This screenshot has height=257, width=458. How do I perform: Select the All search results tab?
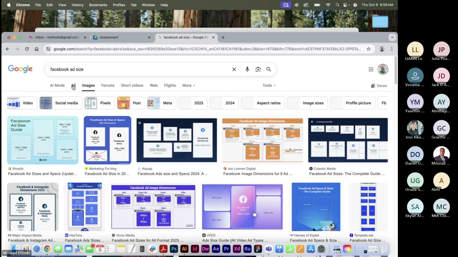(73, 85)
